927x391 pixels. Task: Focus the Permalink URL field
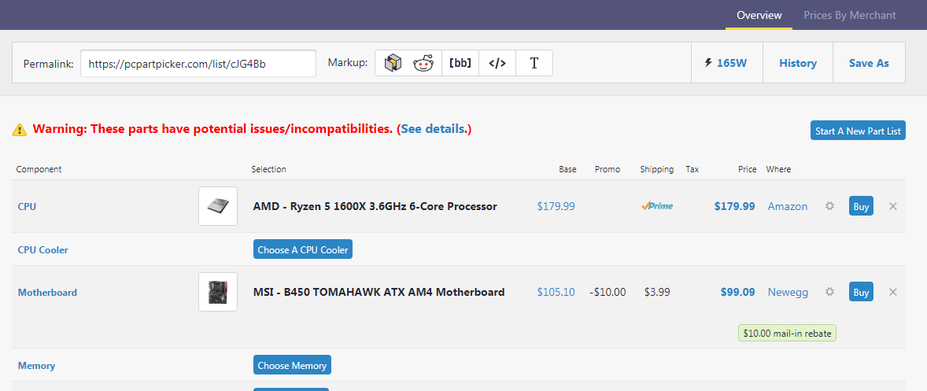pyautogui.click(x=198, y=63)
